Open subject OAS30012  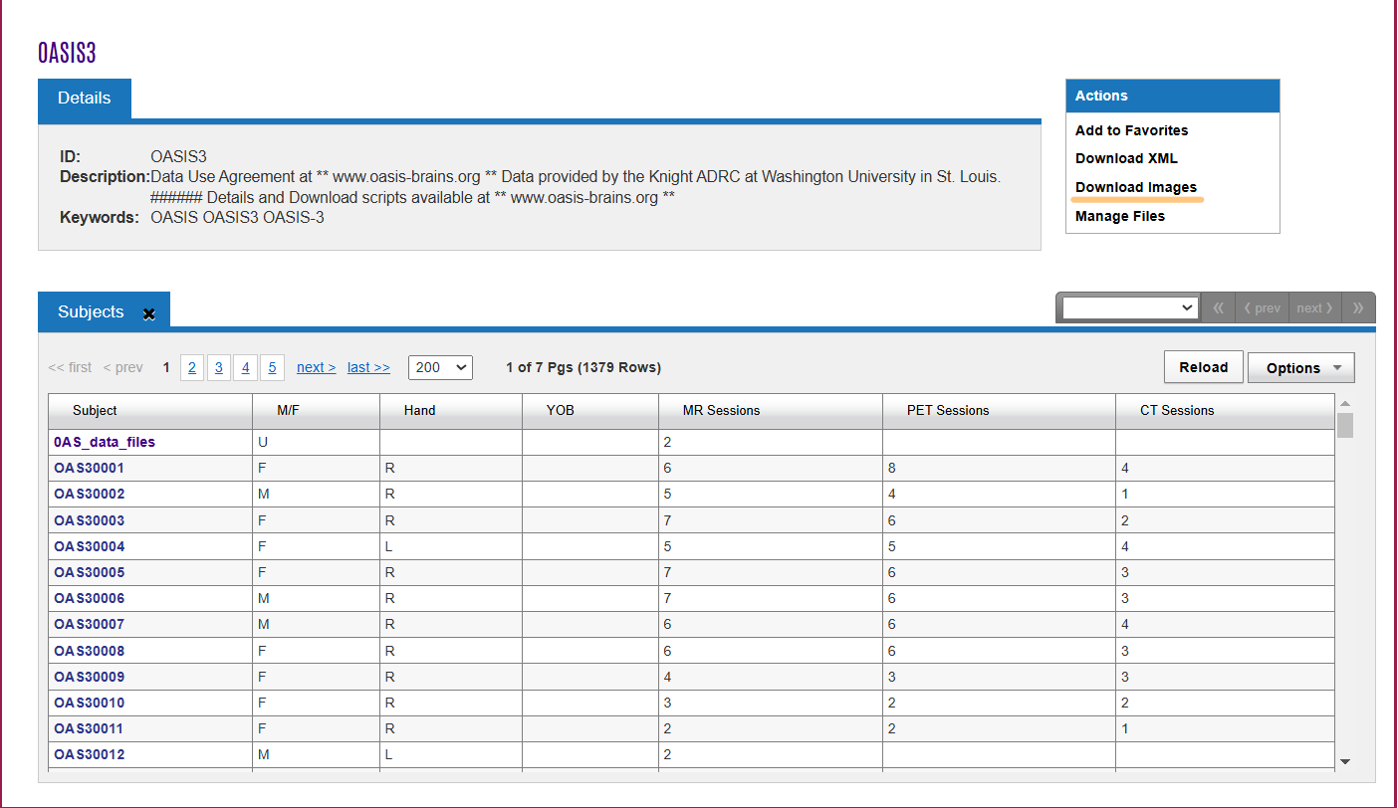[89, 754]
